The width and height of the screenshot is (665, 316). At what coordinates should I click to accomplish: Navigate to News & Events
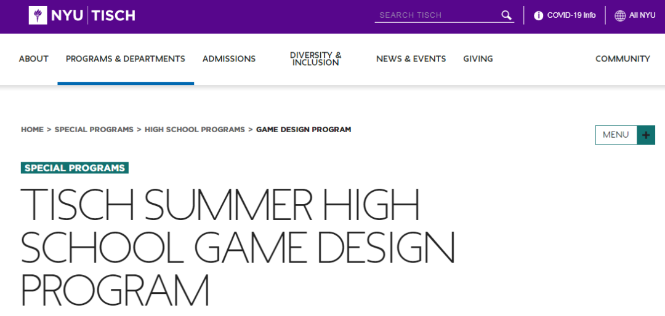click(x=411, y=59)
